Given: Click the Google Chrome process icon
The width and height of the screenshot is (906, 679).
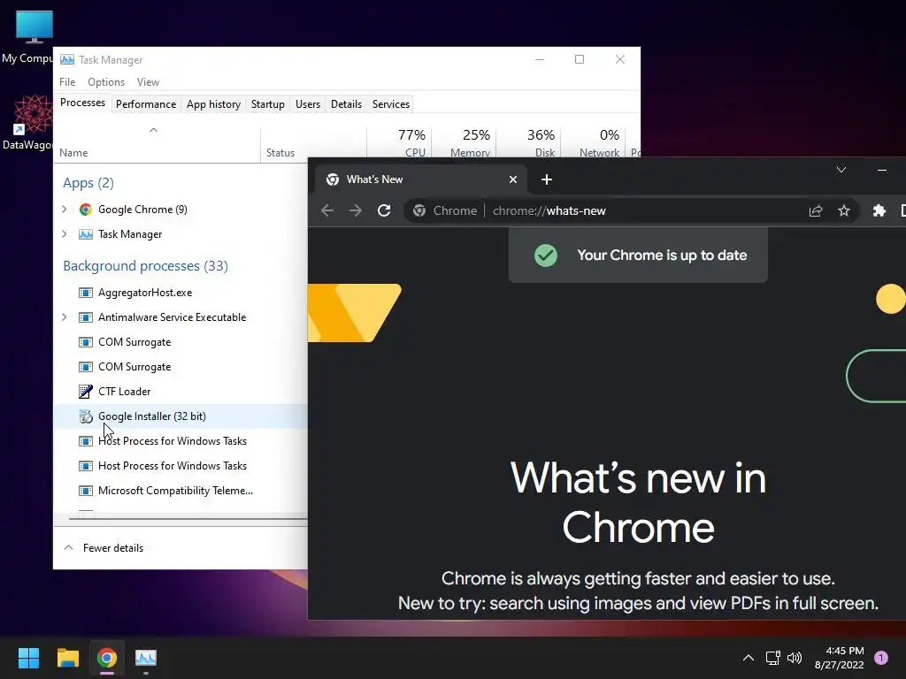Looking at the screenshot, I should coord(86,209).
